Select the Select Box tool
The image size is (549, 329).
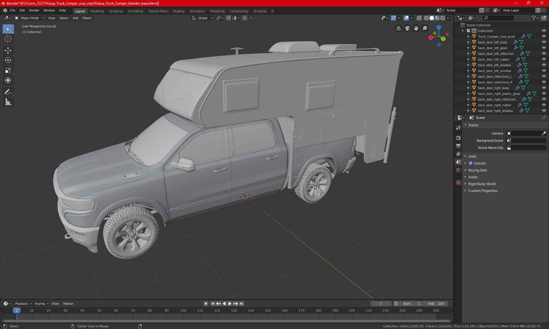click(x=8, y=29)
